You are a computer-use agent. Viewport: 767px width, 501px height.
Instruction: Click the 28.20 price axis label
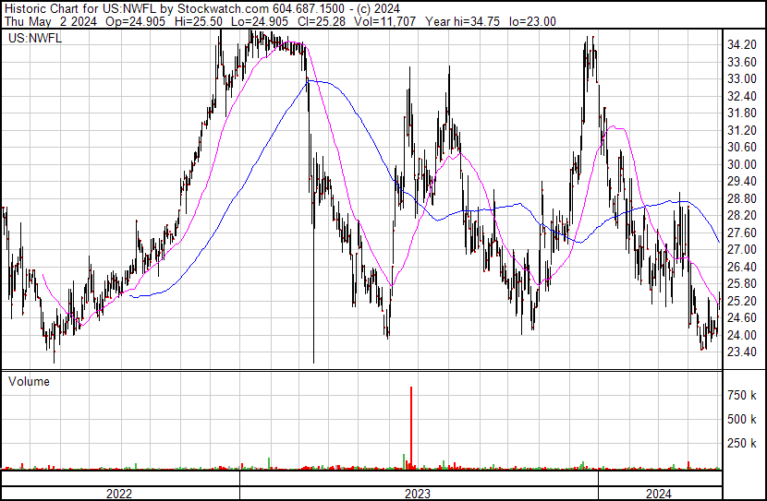pyautogui.click(x=741, y=216)
